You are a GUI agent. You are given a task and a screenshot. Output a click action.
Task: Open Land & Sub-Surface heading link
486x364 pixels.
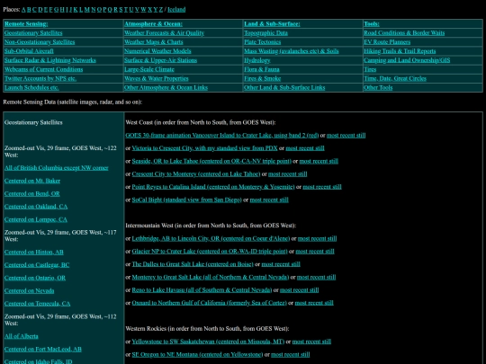[272, 24]
